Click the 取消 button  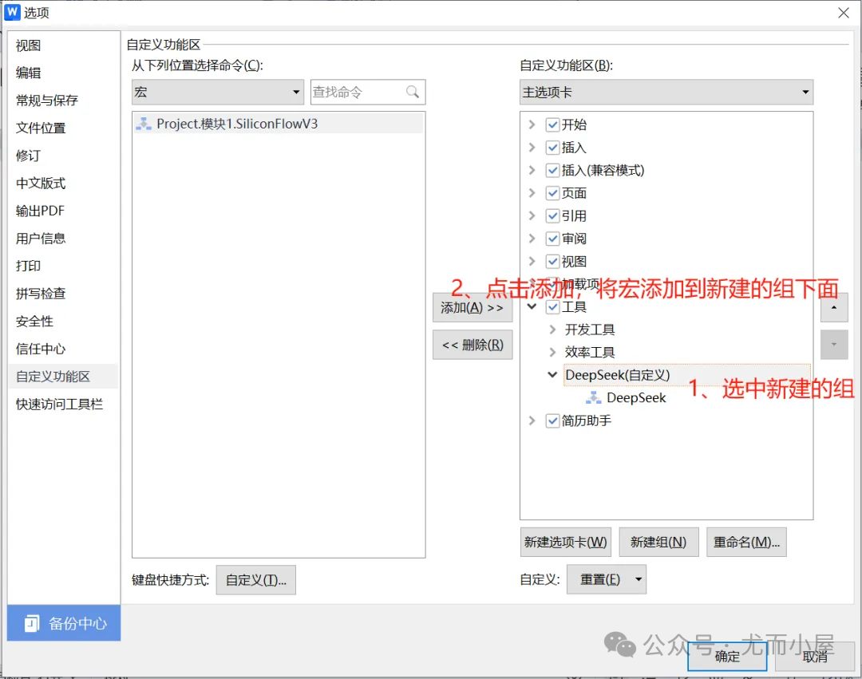click(x=815, y=657)
